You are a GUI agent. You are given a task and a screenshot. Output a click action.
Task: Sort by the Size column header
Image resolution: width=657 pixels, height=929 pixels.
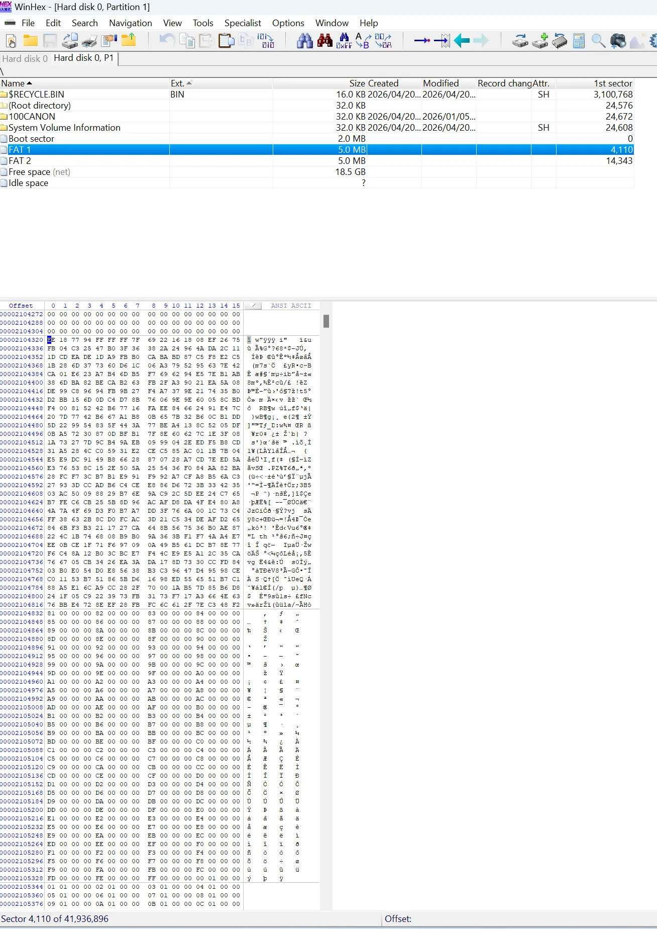point(319,83)
